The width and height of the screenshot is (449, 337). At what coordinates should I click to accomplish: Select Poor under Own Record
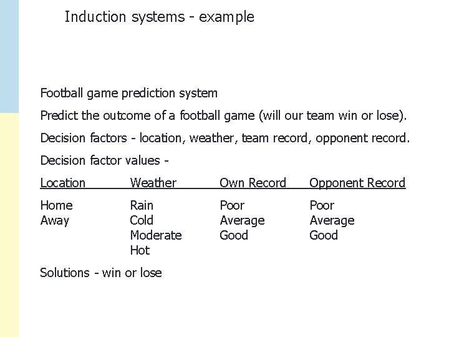pyautogui.click(x=232, y=205)
